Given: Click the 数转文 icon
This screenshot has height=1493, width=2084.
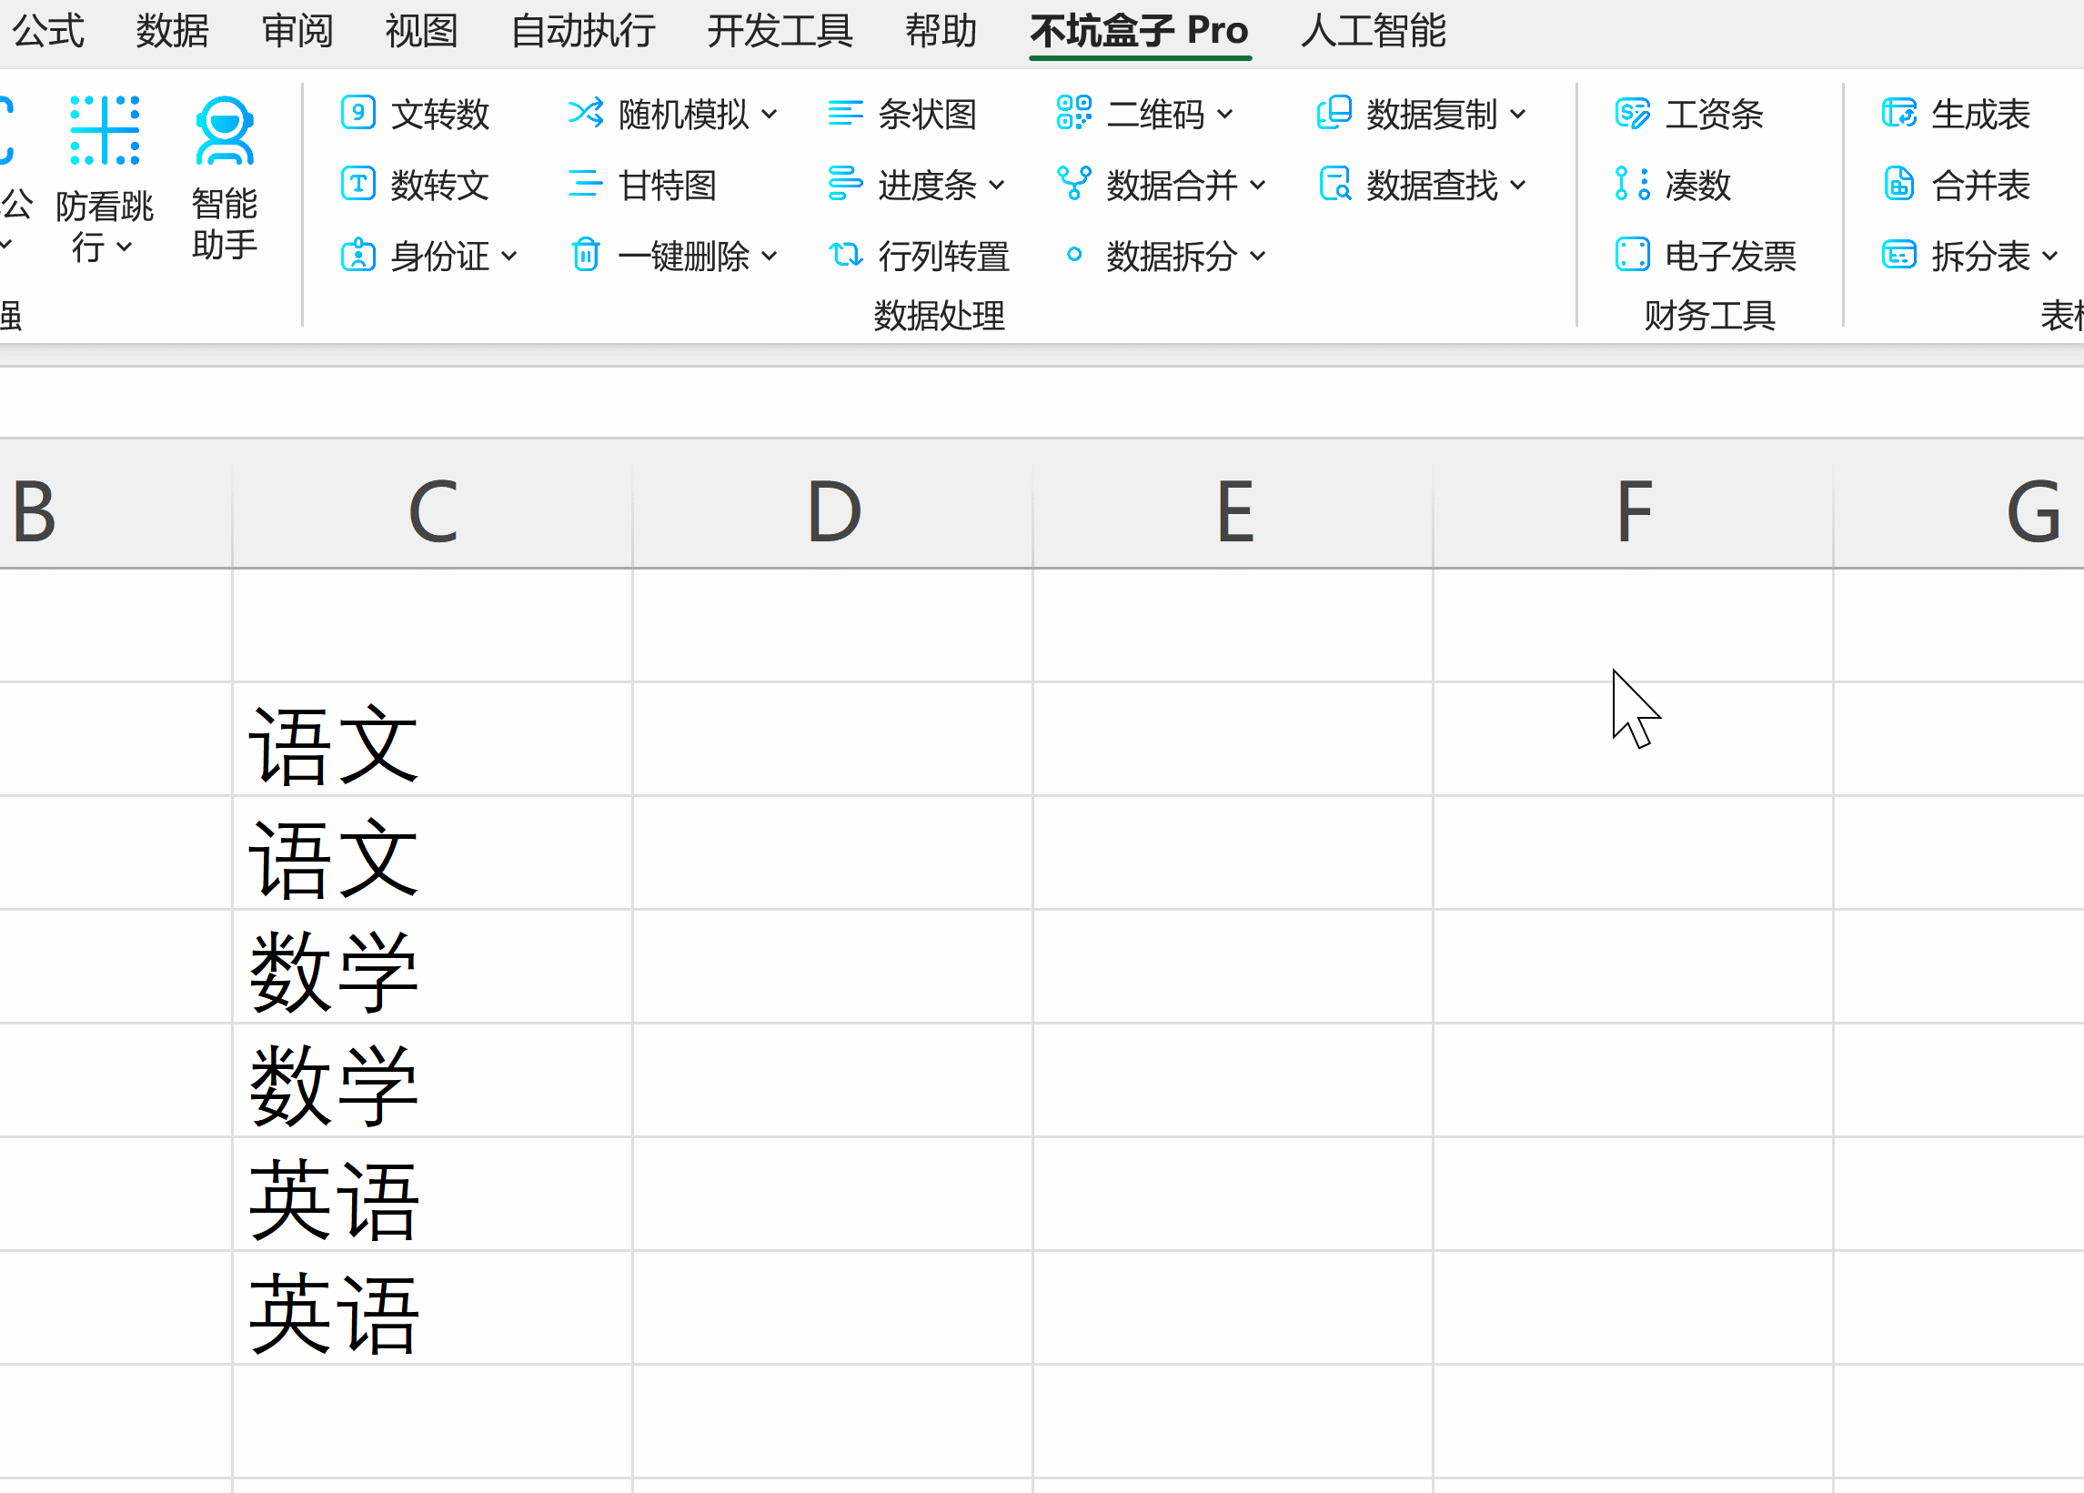Looking at the screenshot, I should click(x=357, y=185).
